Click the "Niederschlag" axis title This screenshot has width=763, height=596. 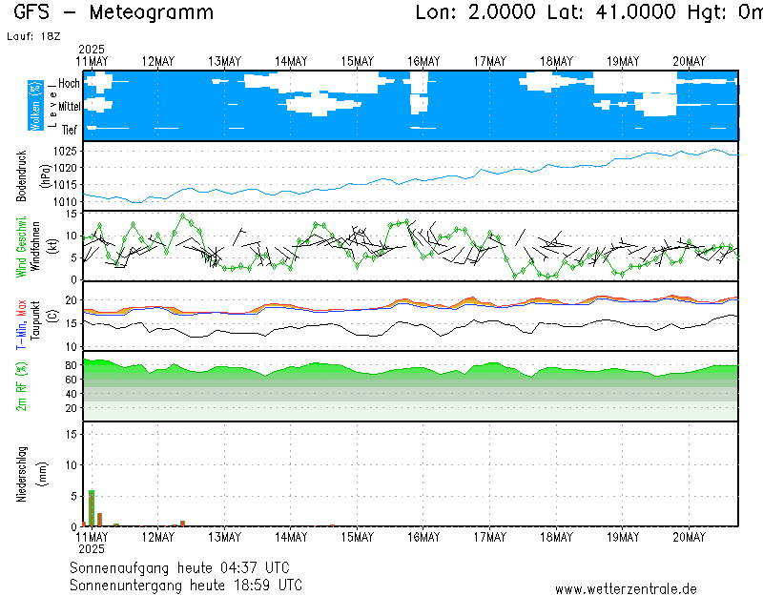[21, 474]
